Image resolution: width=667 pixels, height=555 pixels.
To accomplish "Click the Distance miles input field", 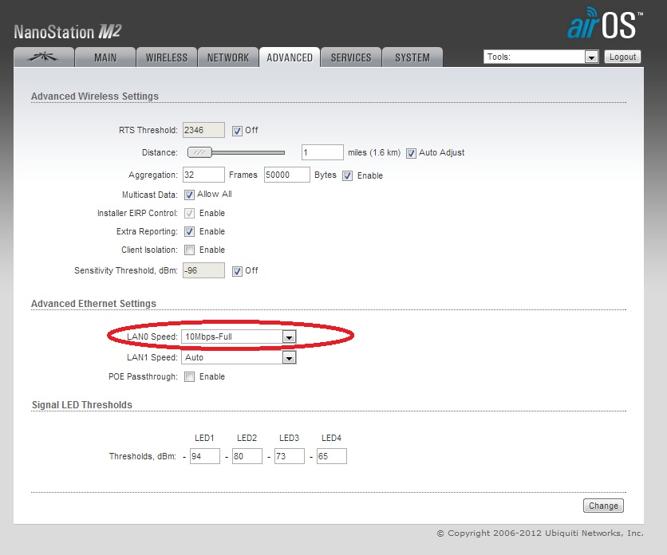I will (322, 152).
